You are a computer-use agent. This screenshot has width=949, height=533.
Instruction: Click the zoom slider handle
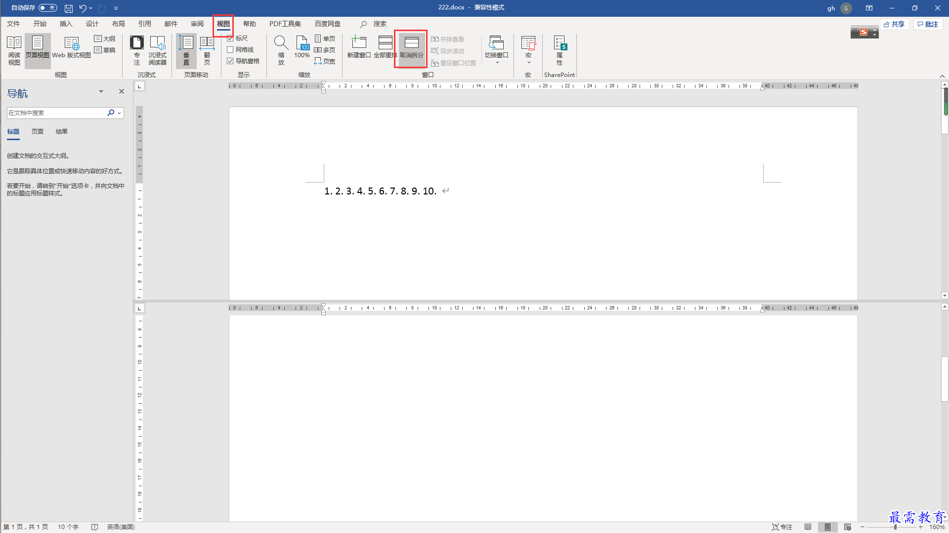895,527
